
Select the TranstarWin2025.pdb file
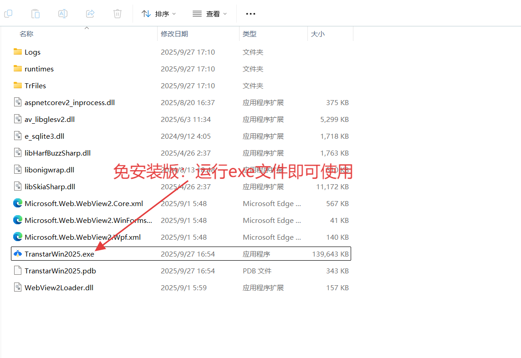60,271
